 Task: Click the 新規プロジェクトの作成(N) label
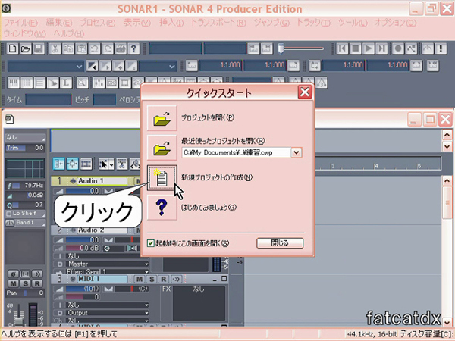[x=217, y=177]
